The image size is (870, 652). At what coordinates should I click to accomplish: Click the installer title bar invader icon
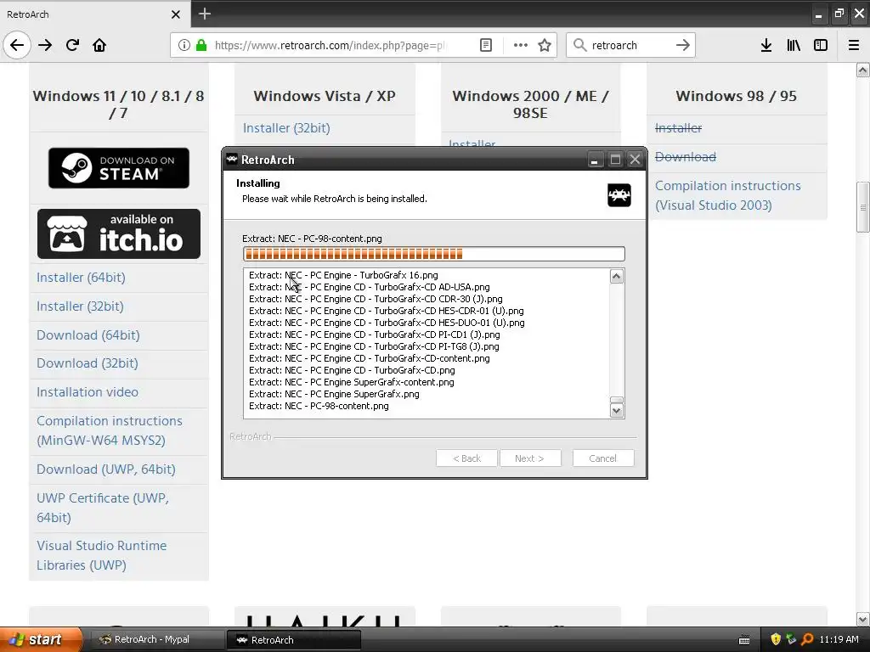click(231, 159)
